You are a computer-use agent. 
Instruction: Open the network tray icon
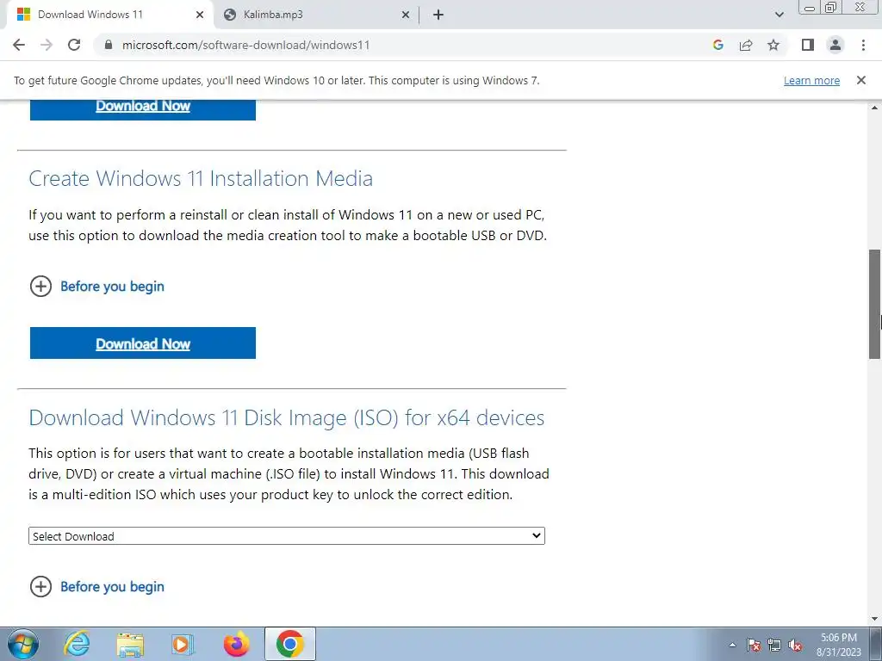click(x=774, y=646)
